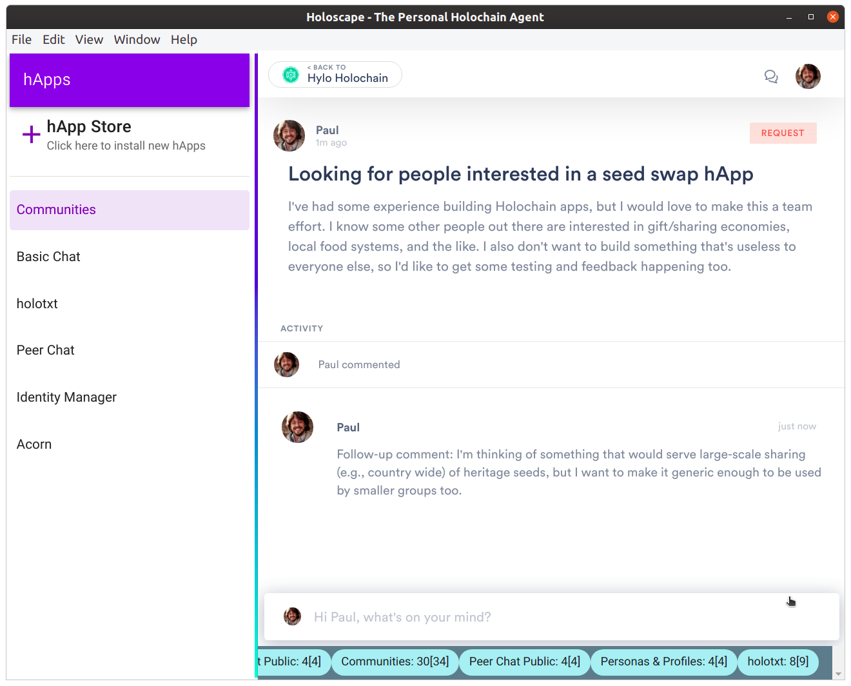851x686 pixels.
Task: Open the profile avatar in top right header
Action: (x=808, y=76)
